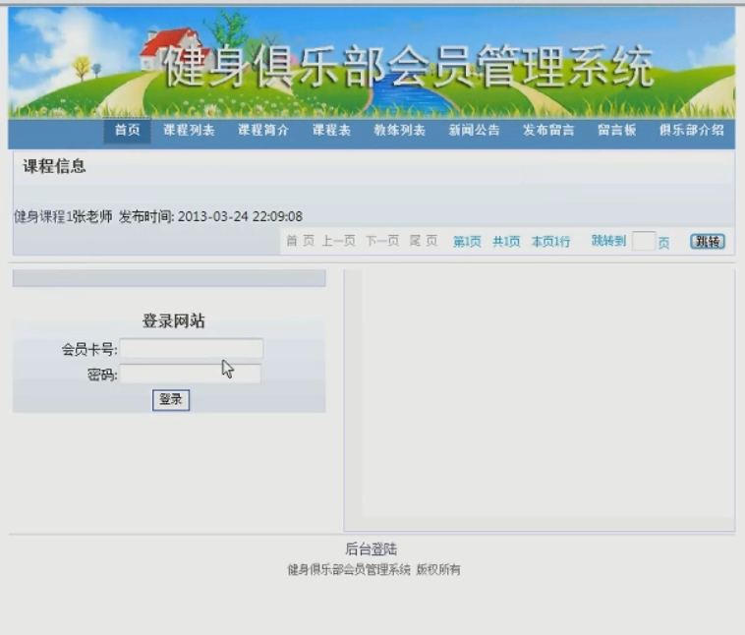Open the 俱乐部介绍 menu item
745x635 pixels.
click(x=692, y=130)
